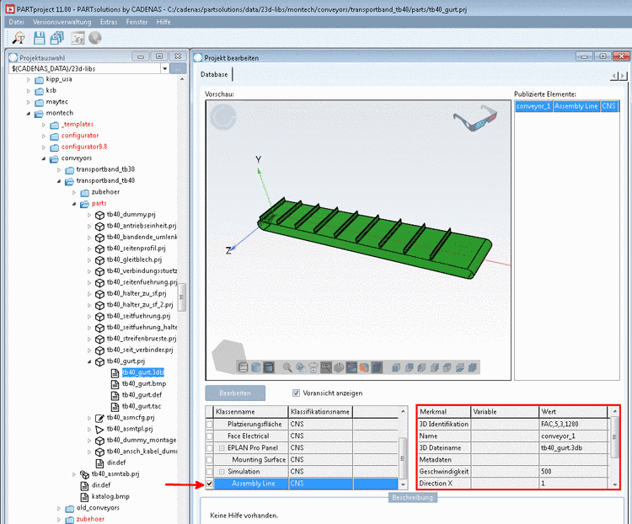Screen dimensions: 632x524
Task: Expand the transportband_tb30 folder
Action: pyautogui.click(x=59, y=169)
